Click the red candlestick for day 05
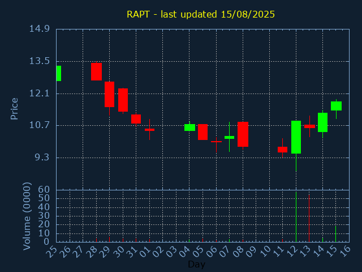The image size is (362, 272). (202, 132)
